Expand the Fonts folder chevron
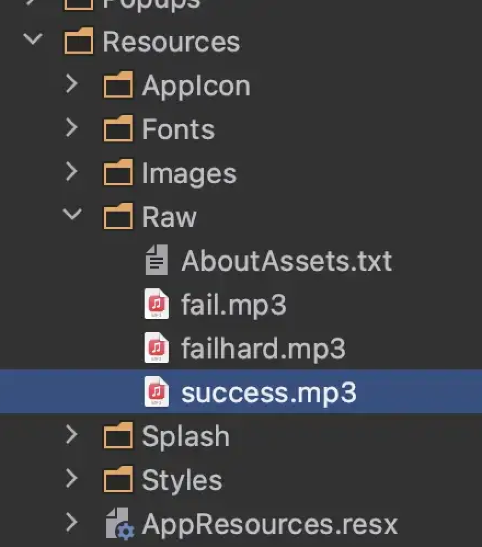This screenshot has width=482, height=547. [71, 128]
